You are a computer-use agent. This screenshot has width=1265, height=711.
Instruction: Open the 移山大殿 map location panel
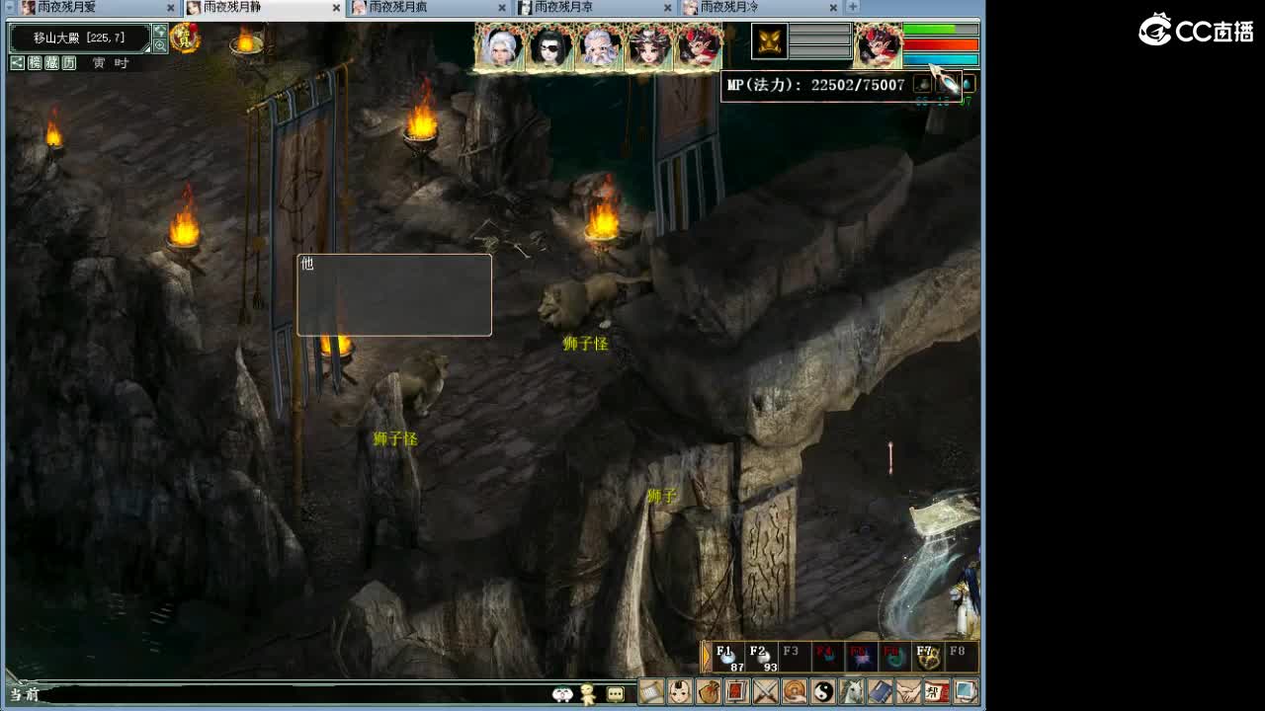tap(80, 38)
